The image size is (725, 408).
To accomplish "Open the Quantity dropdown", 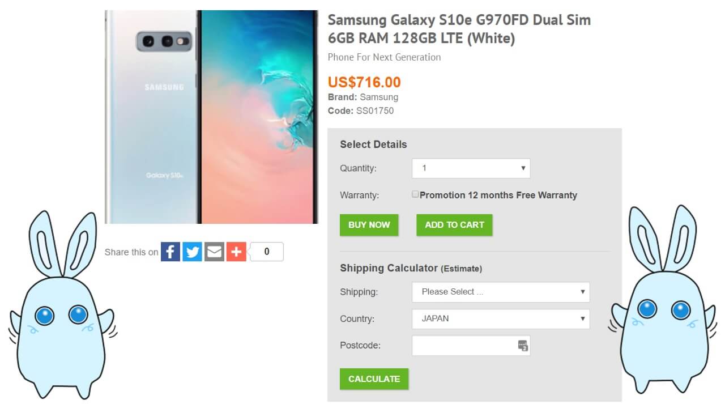I will tap(471, 168).
